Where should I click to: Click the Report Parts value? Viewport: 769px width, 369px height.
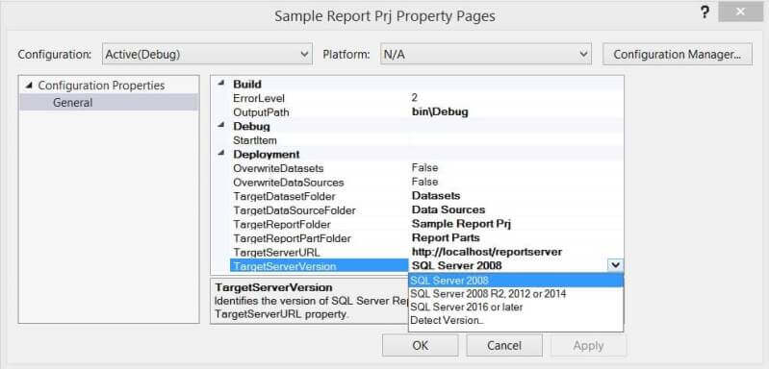[x=446, y=238]
